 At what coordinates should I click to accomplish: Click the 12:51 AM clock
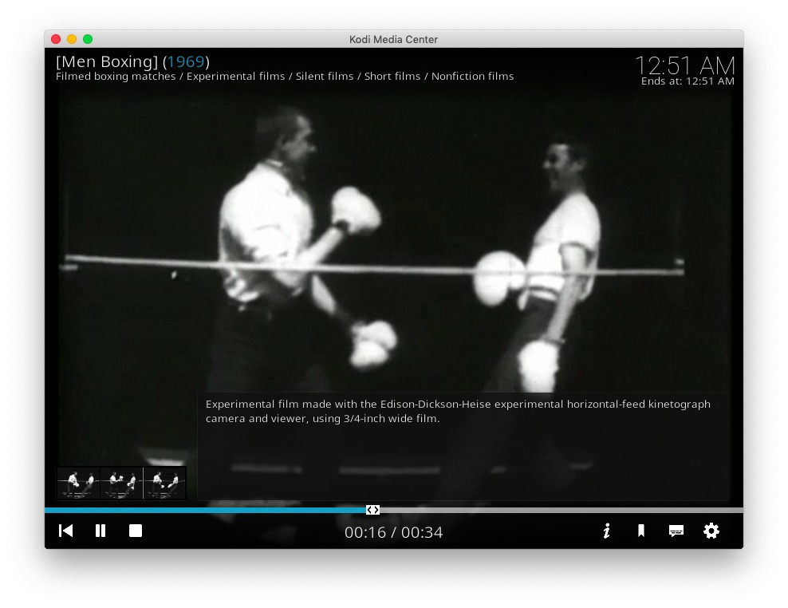pos(684,65)
